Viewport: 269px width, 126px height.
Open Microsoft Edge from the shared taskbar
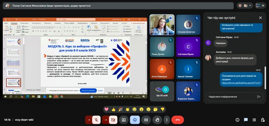[x=28, y=97]
